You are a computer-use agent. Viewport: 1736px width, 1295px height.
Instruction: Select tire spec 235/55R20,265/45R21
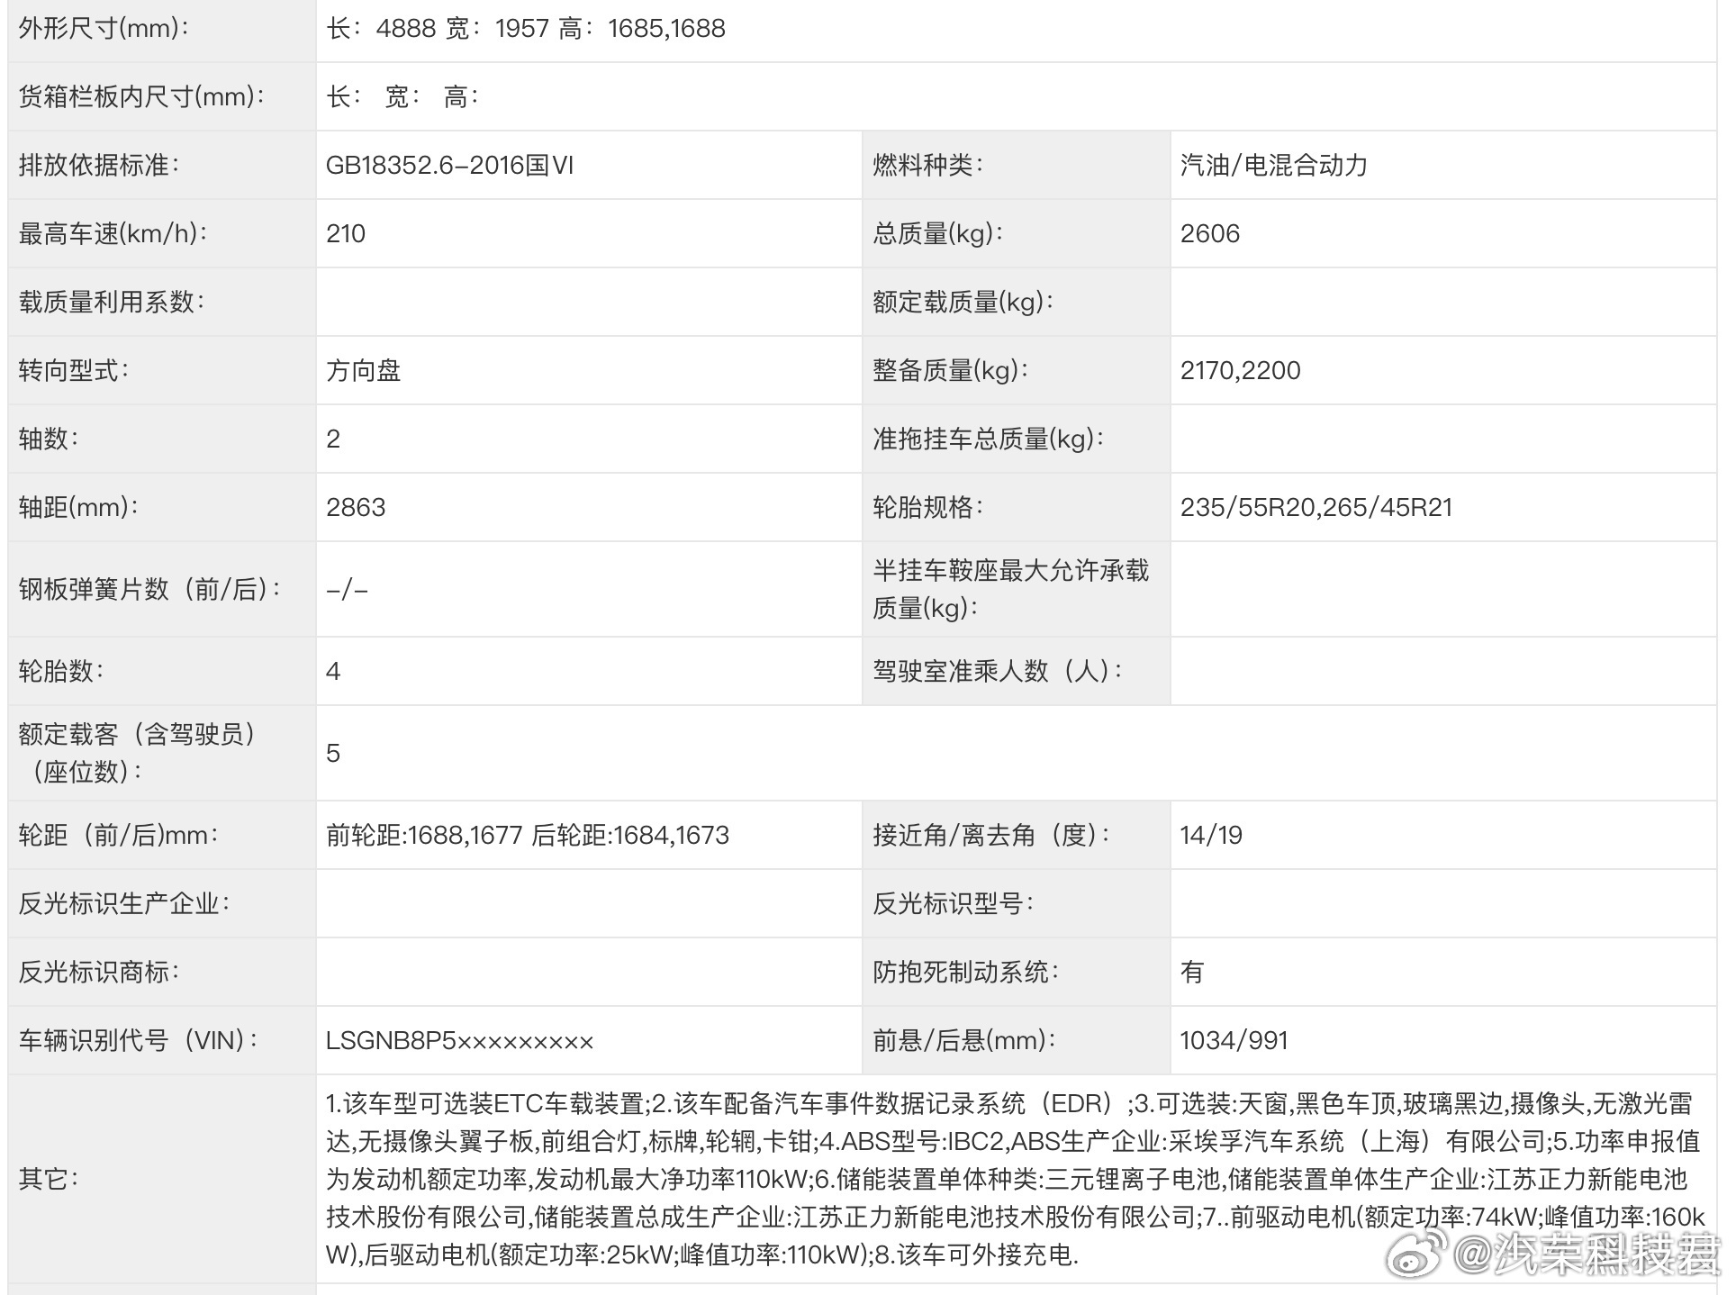(1316, 508)
